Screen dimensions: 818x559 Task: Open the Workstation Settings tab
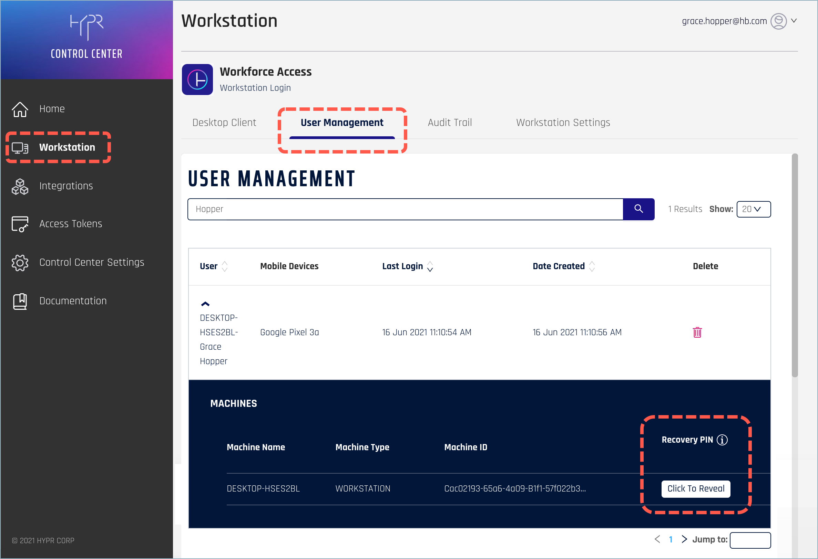coord(563,123)
